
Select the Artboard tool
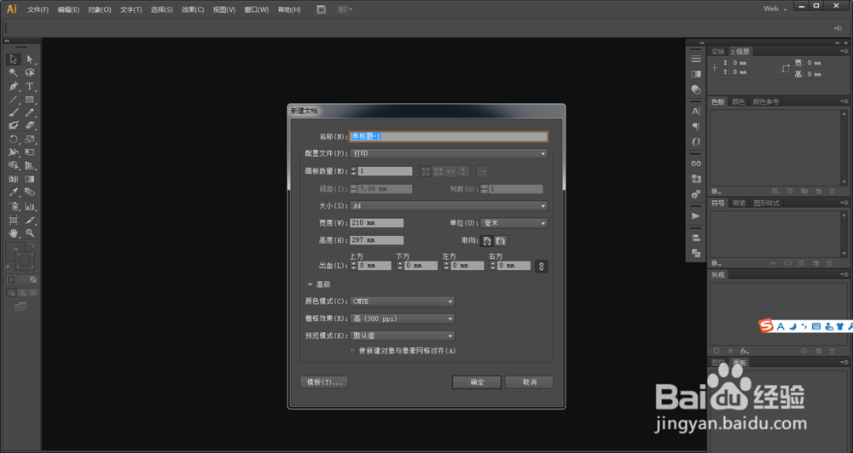point(14,220)
